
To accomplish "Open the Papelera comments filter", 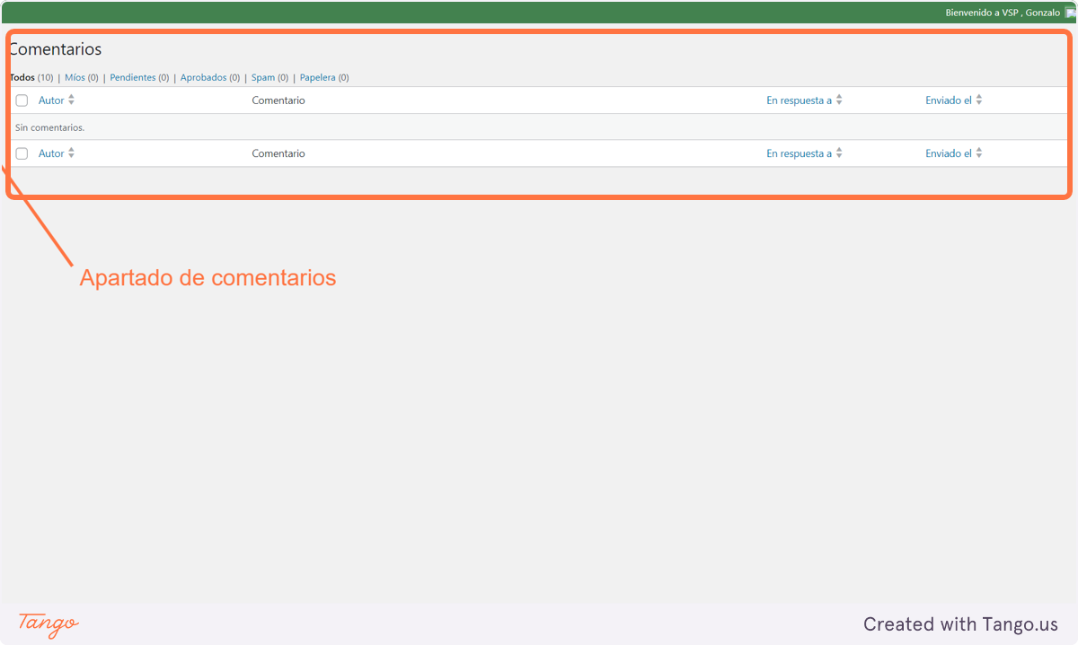I will 324,78.
